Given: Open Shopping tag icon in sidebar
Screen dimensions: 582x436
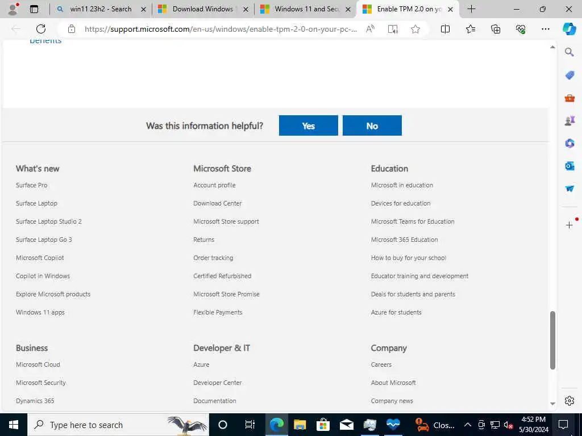Looking at the screenshot, I should click(569, 75).
